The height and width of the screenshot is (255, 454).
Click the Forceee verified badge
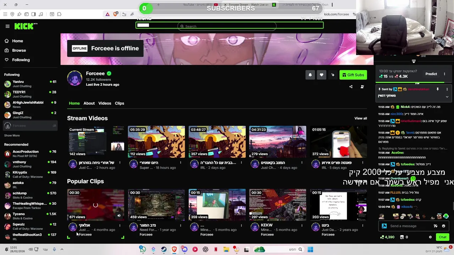(109, 74)
